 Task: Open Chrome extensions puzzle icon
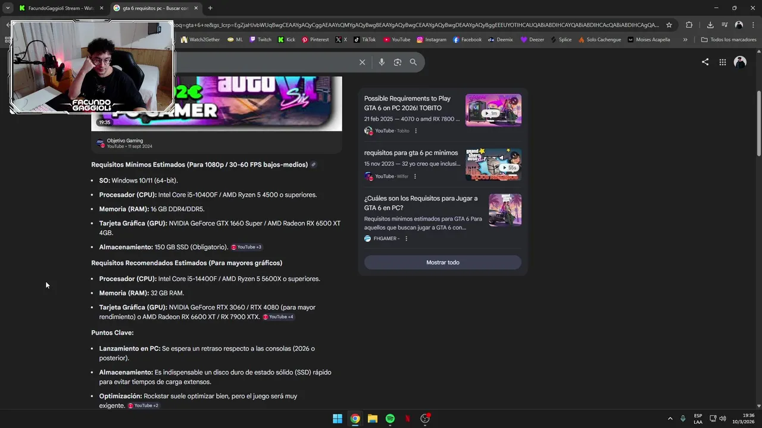(x=689, y=25)
